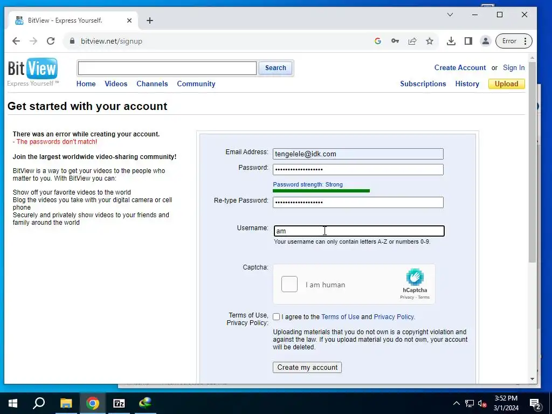This screenshot has width=552, height=414.
Task: Click hCaptcha logo icon
Action: pos(415,277)
